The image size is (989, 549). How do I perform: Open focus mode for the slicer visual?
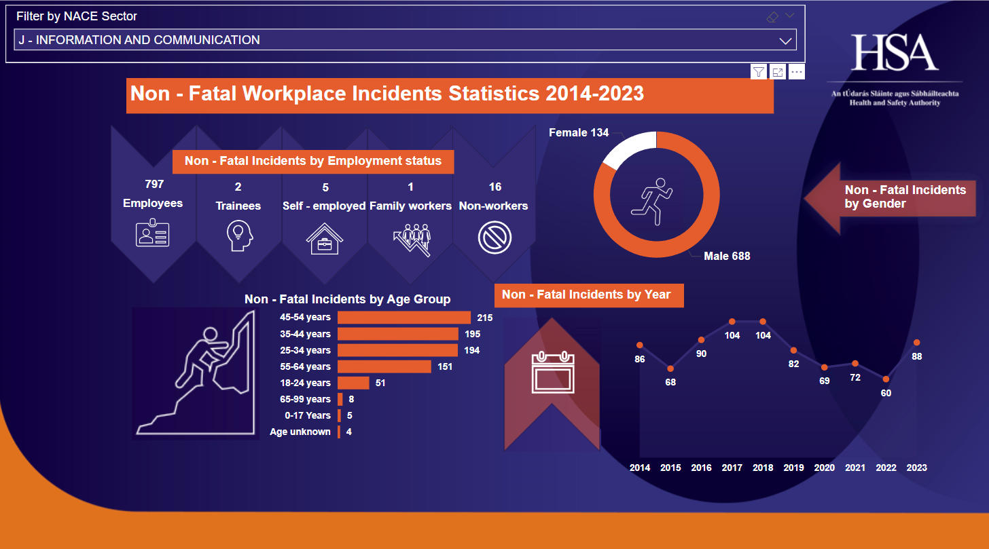[778, 72]
